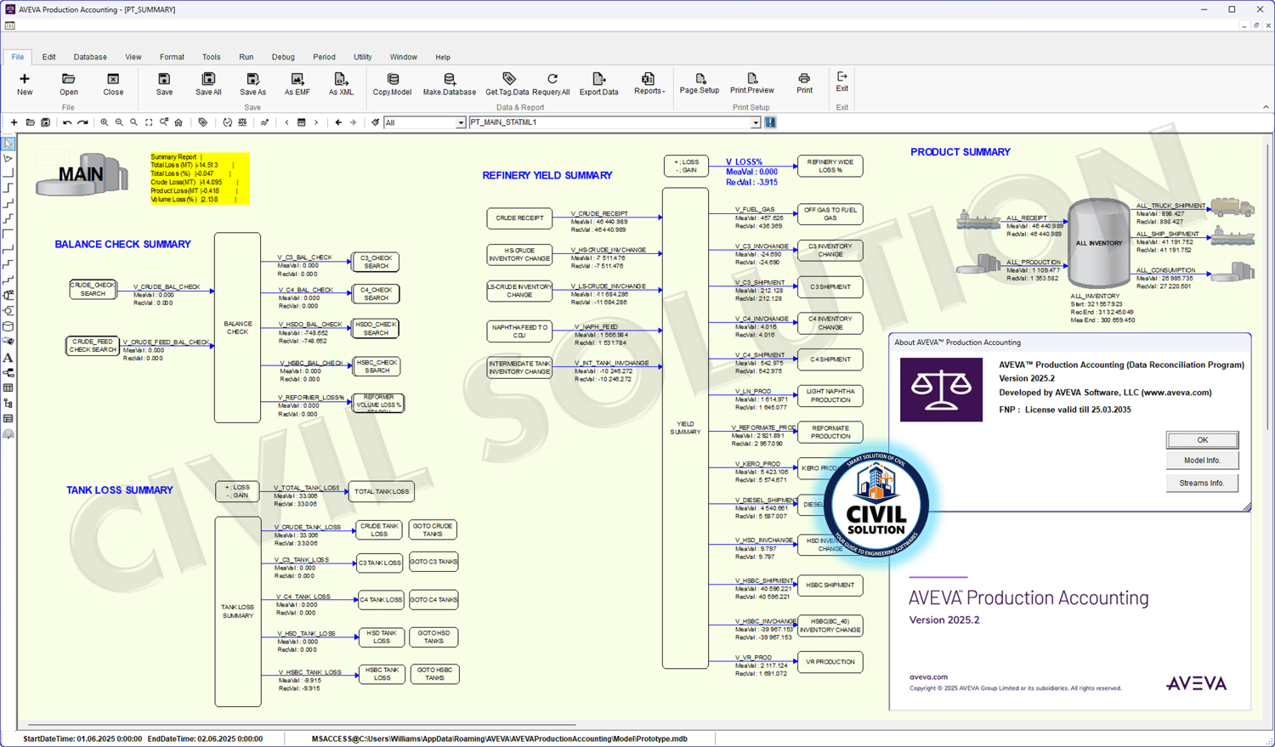Screen dimensions: 1275x747
Task: Open the Help menu
Action: tap(443, 57)
